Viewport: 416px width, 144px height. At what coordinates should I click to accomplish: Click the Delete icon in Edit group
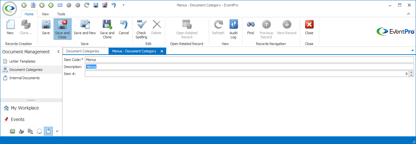(156, 27)
